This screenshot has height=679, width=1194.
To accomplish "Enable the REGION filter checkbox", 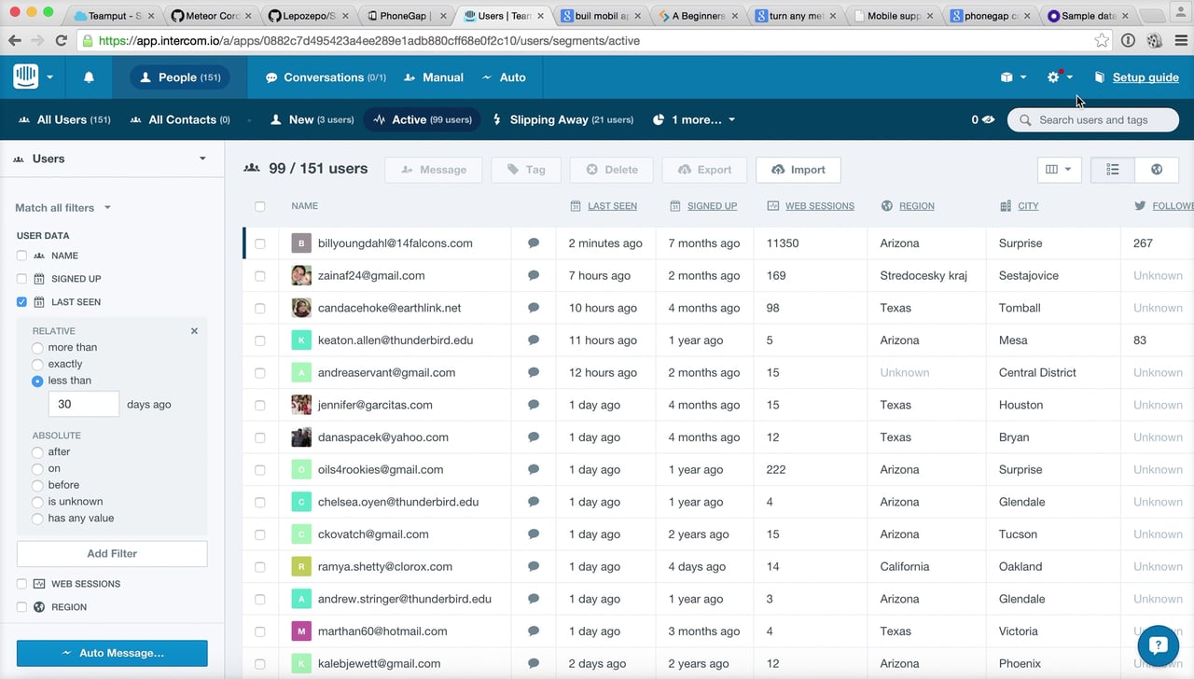I will [21, 607].
